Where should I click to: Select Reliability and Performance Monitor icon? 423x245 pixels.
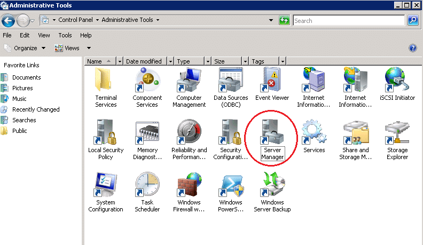click(x=189, y=140)
